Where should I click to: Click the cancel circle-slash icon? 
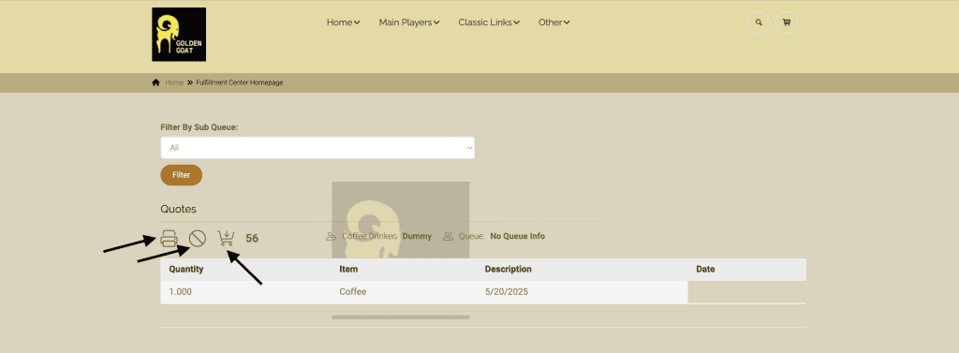(197, 238)
